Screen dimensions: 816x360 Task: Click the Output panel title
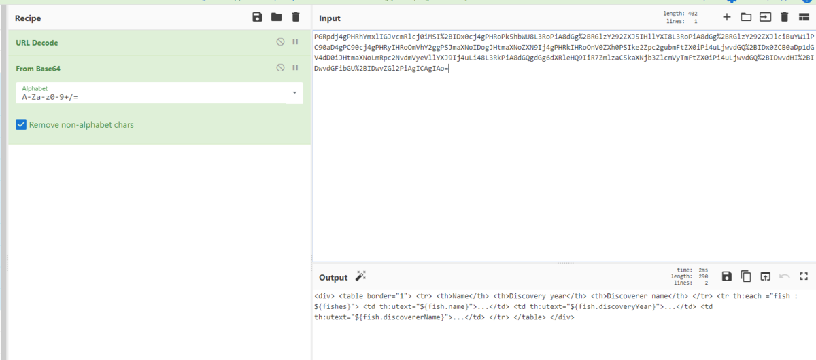pos(333,277)
